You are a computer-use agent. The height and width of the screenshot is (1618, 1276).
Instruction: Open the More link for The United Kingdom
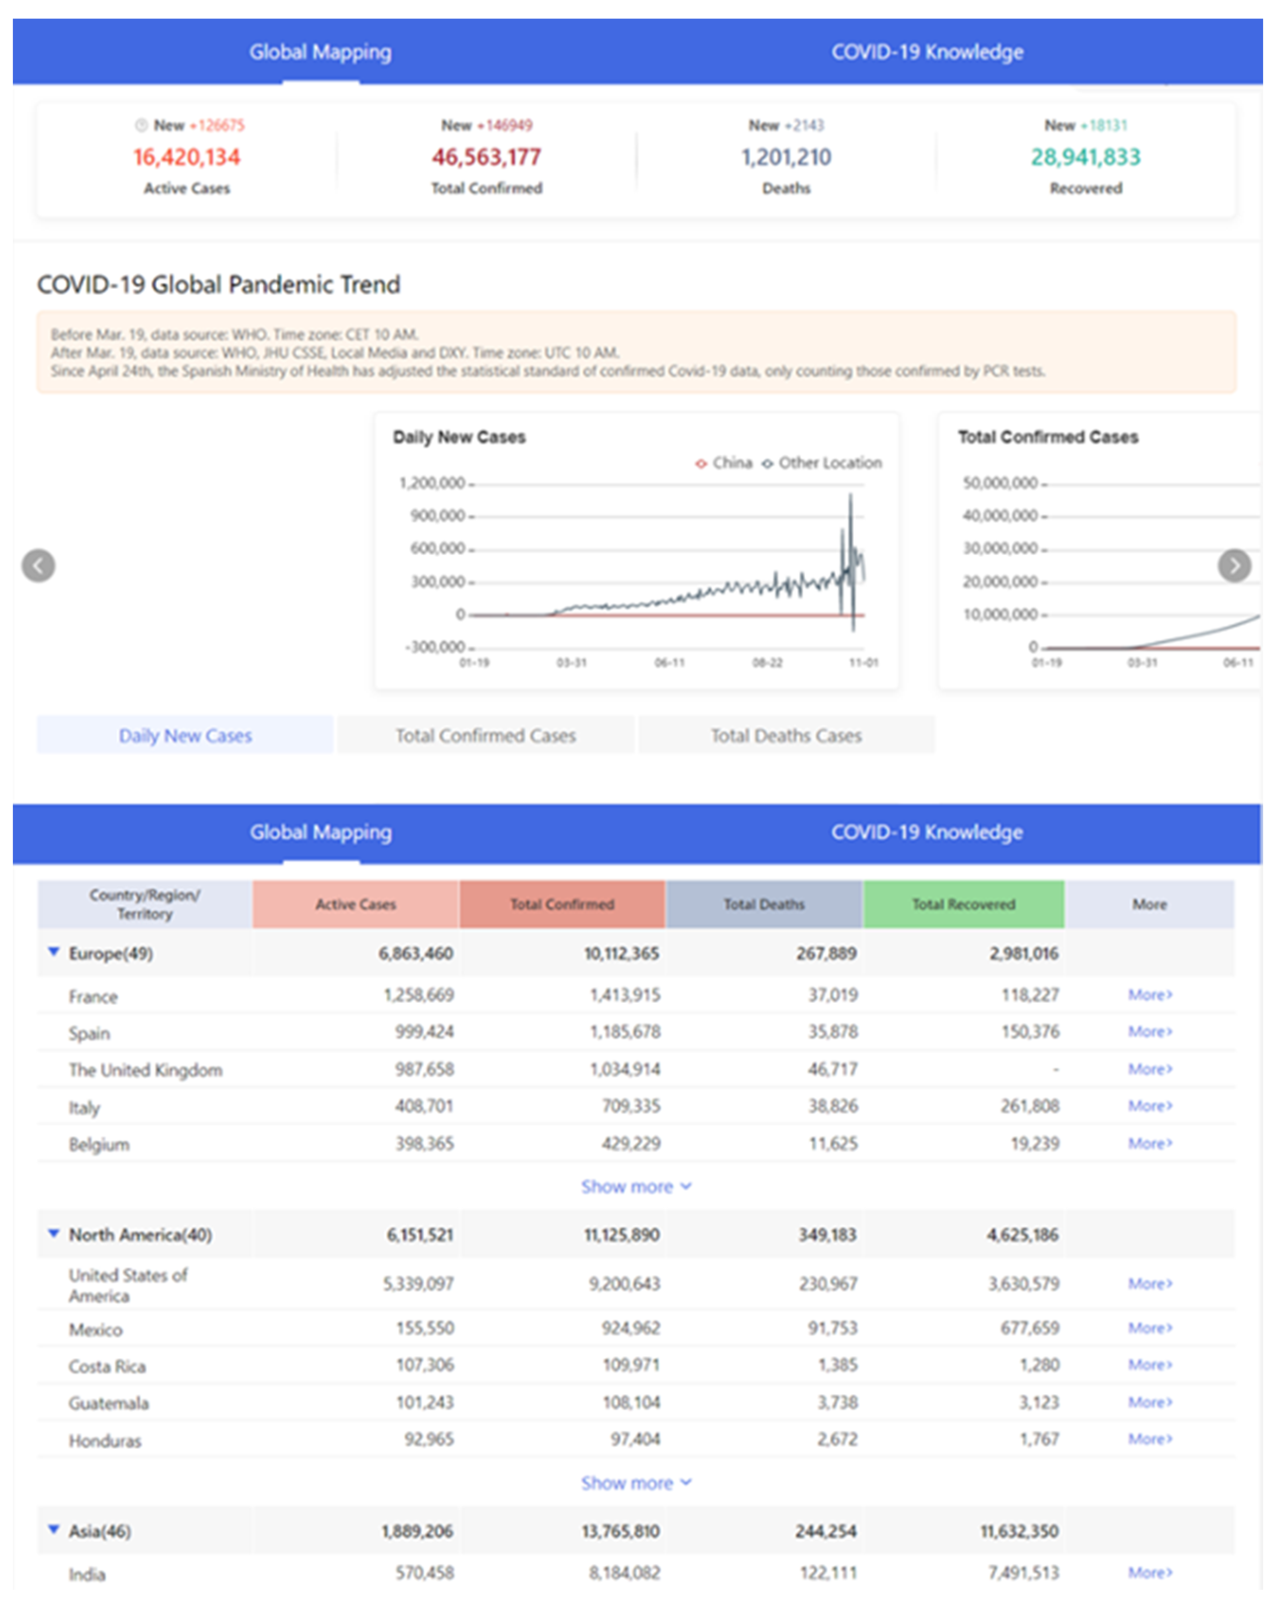point(1150,1069)
